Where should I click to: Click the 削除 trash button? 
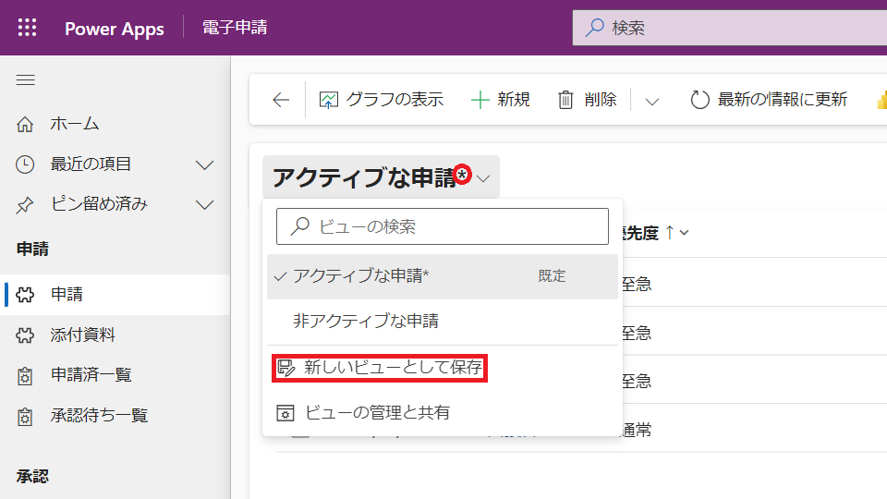pos(588,100)
